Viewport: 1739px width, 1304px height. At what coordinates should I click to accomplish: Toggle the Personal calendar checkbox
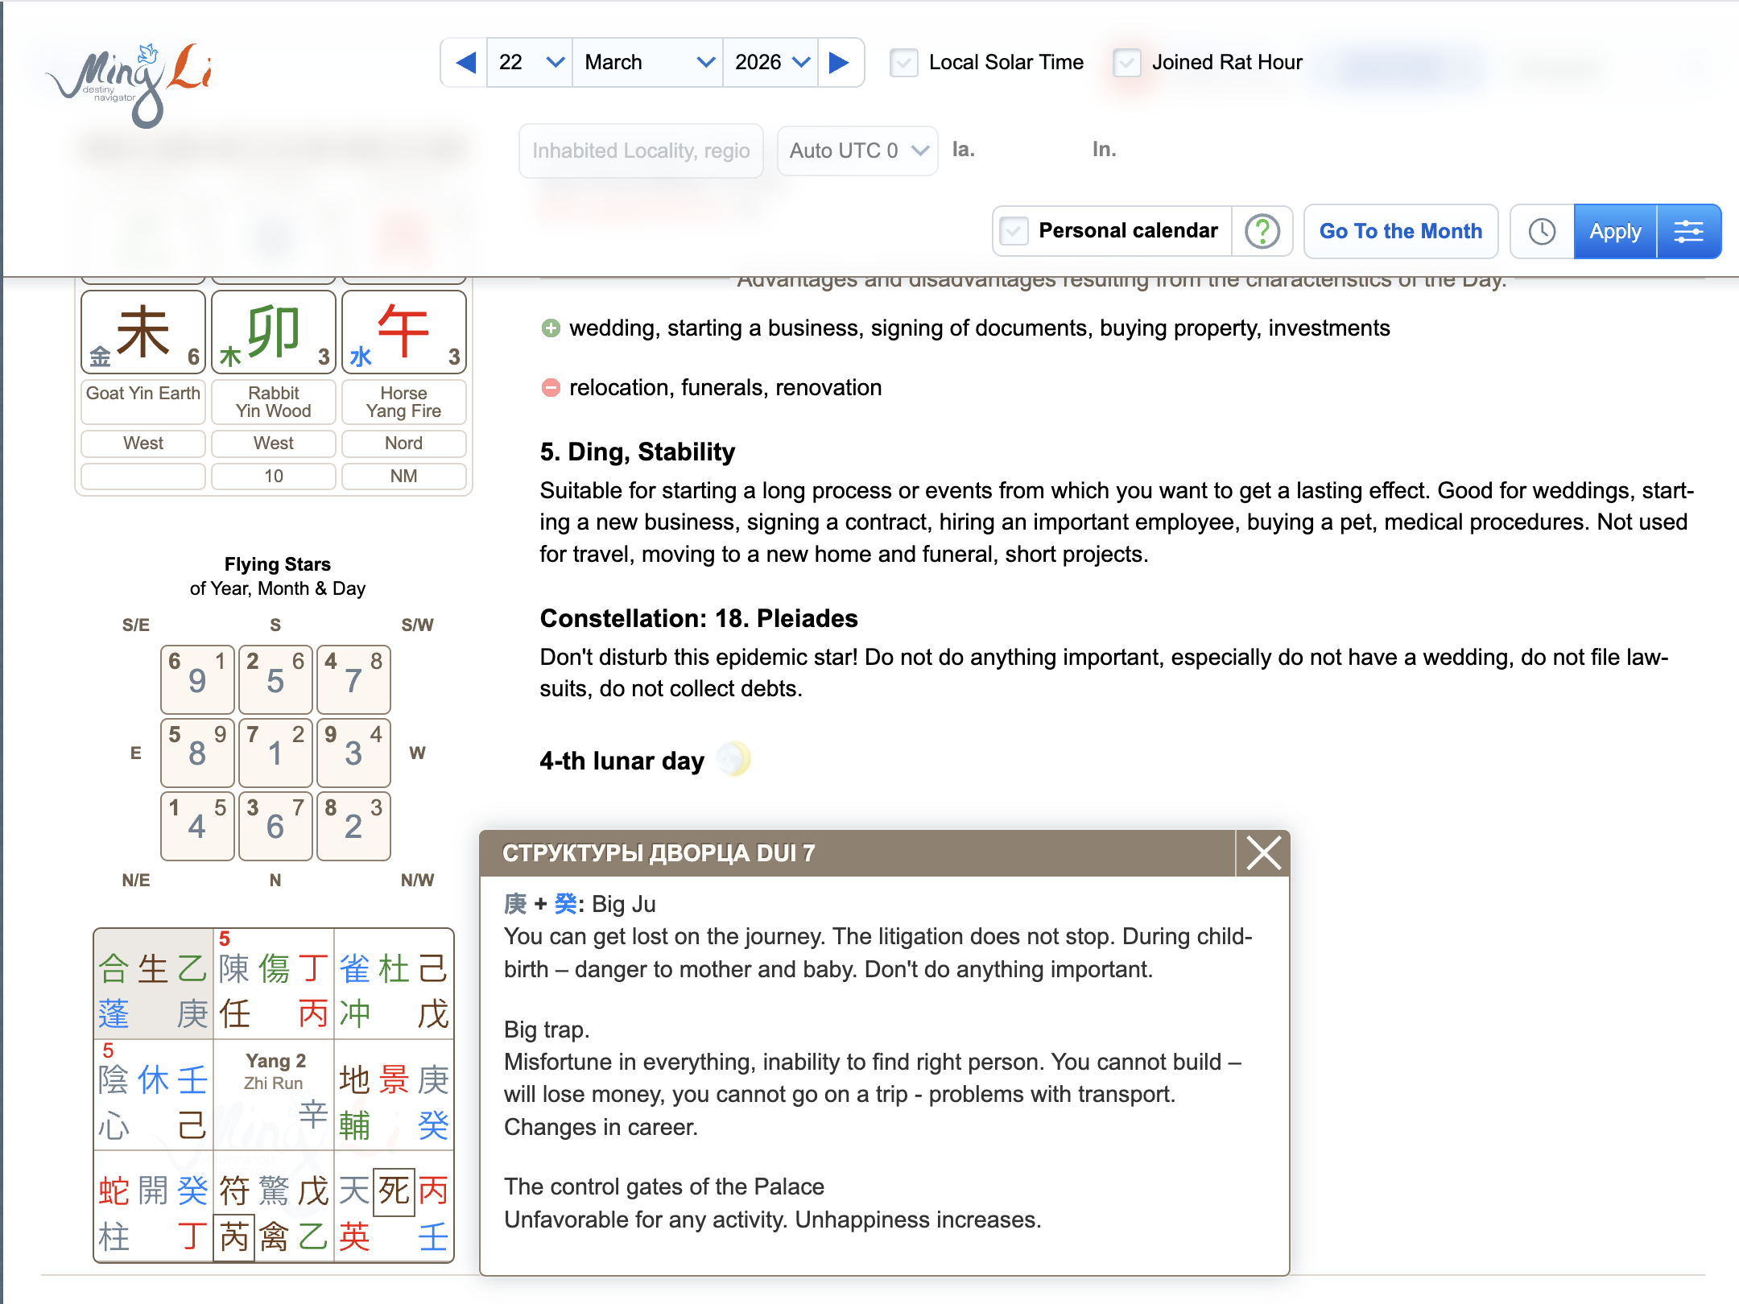point(1014,232)
